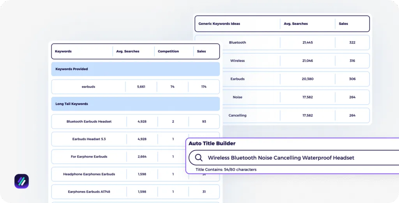This screenshot has width=399, height=203.
Task: Click the Sales header in generic keywords table
Action: pos(343,24)
